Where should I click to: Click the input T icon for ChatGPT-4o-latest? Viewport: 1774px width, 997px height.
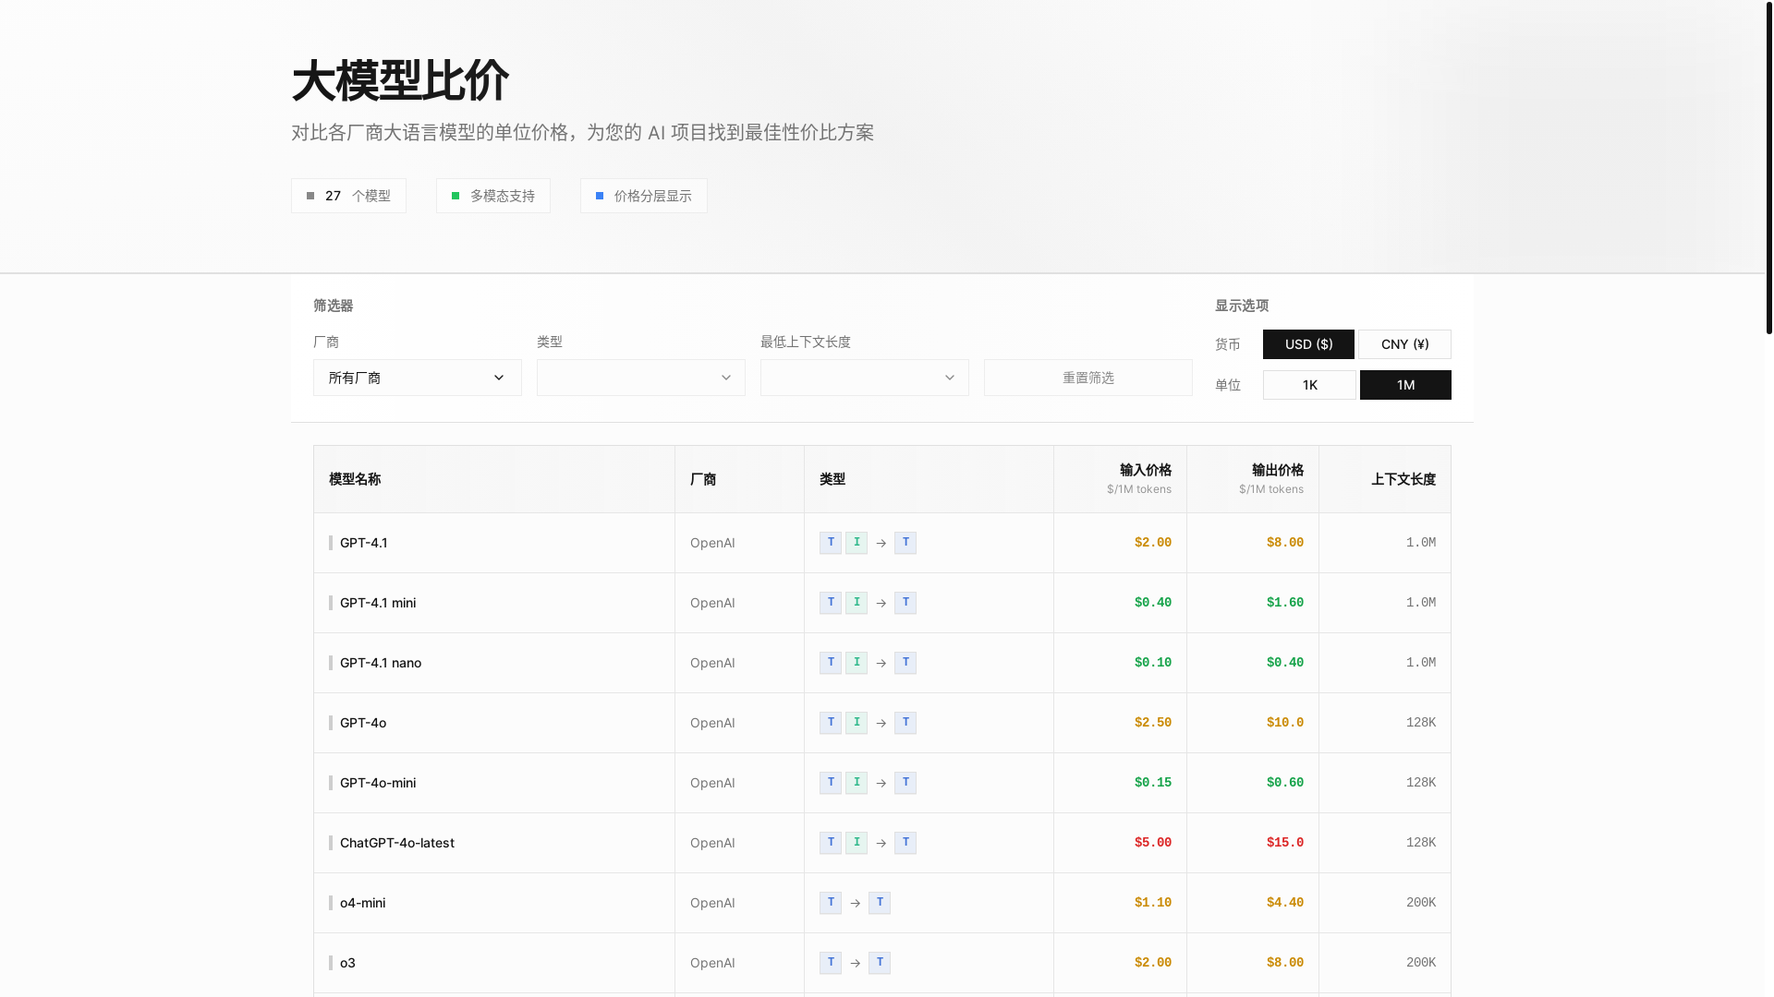831,843
